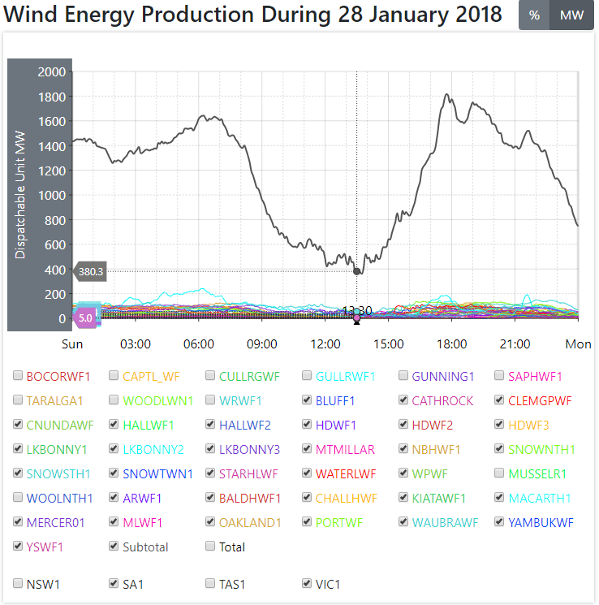Click the data point at 13:30 on subtotal line
This screenshot has height=605, width=599.
point(356,271)
